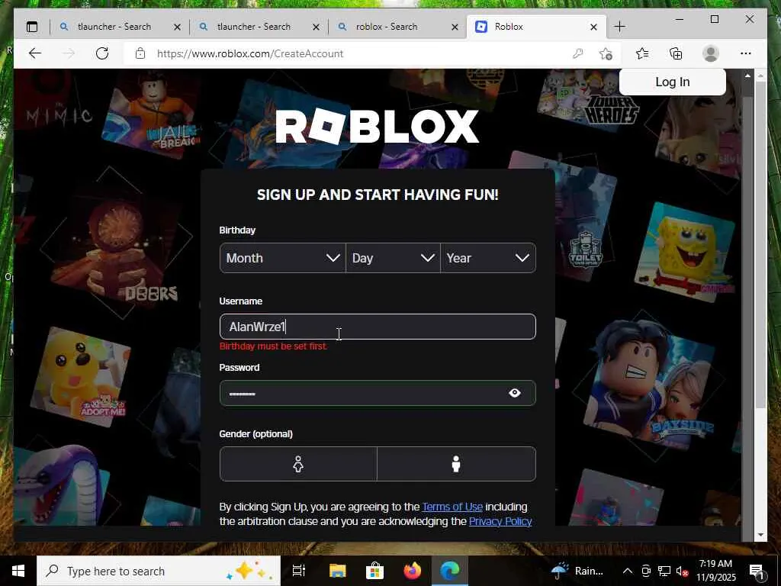Click into the Password field
781x586 pixels.
pyautogui.click(x=378, y=393)
